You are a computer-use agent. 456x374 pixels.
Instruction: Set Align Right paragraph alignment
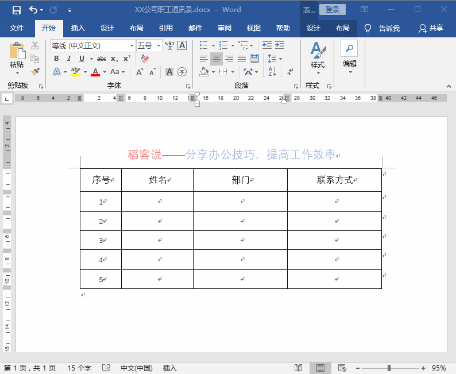[x=229, y=59]
